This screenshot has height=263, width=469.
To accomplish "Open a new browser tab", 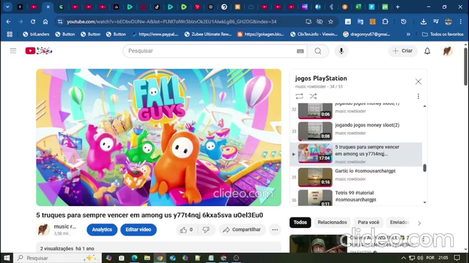I will point(398,7).
